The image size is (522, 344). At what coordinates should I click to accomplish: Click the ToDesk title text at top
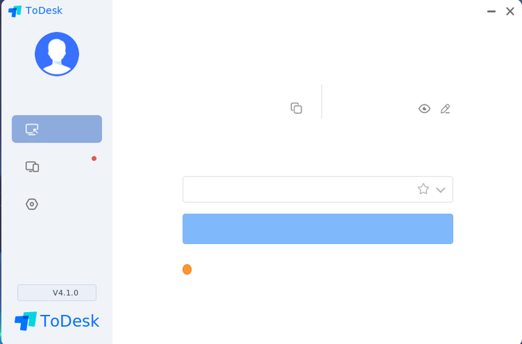(x=43, y=11)
